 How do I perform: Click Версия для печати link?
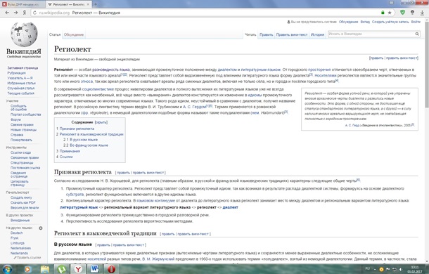25,208
